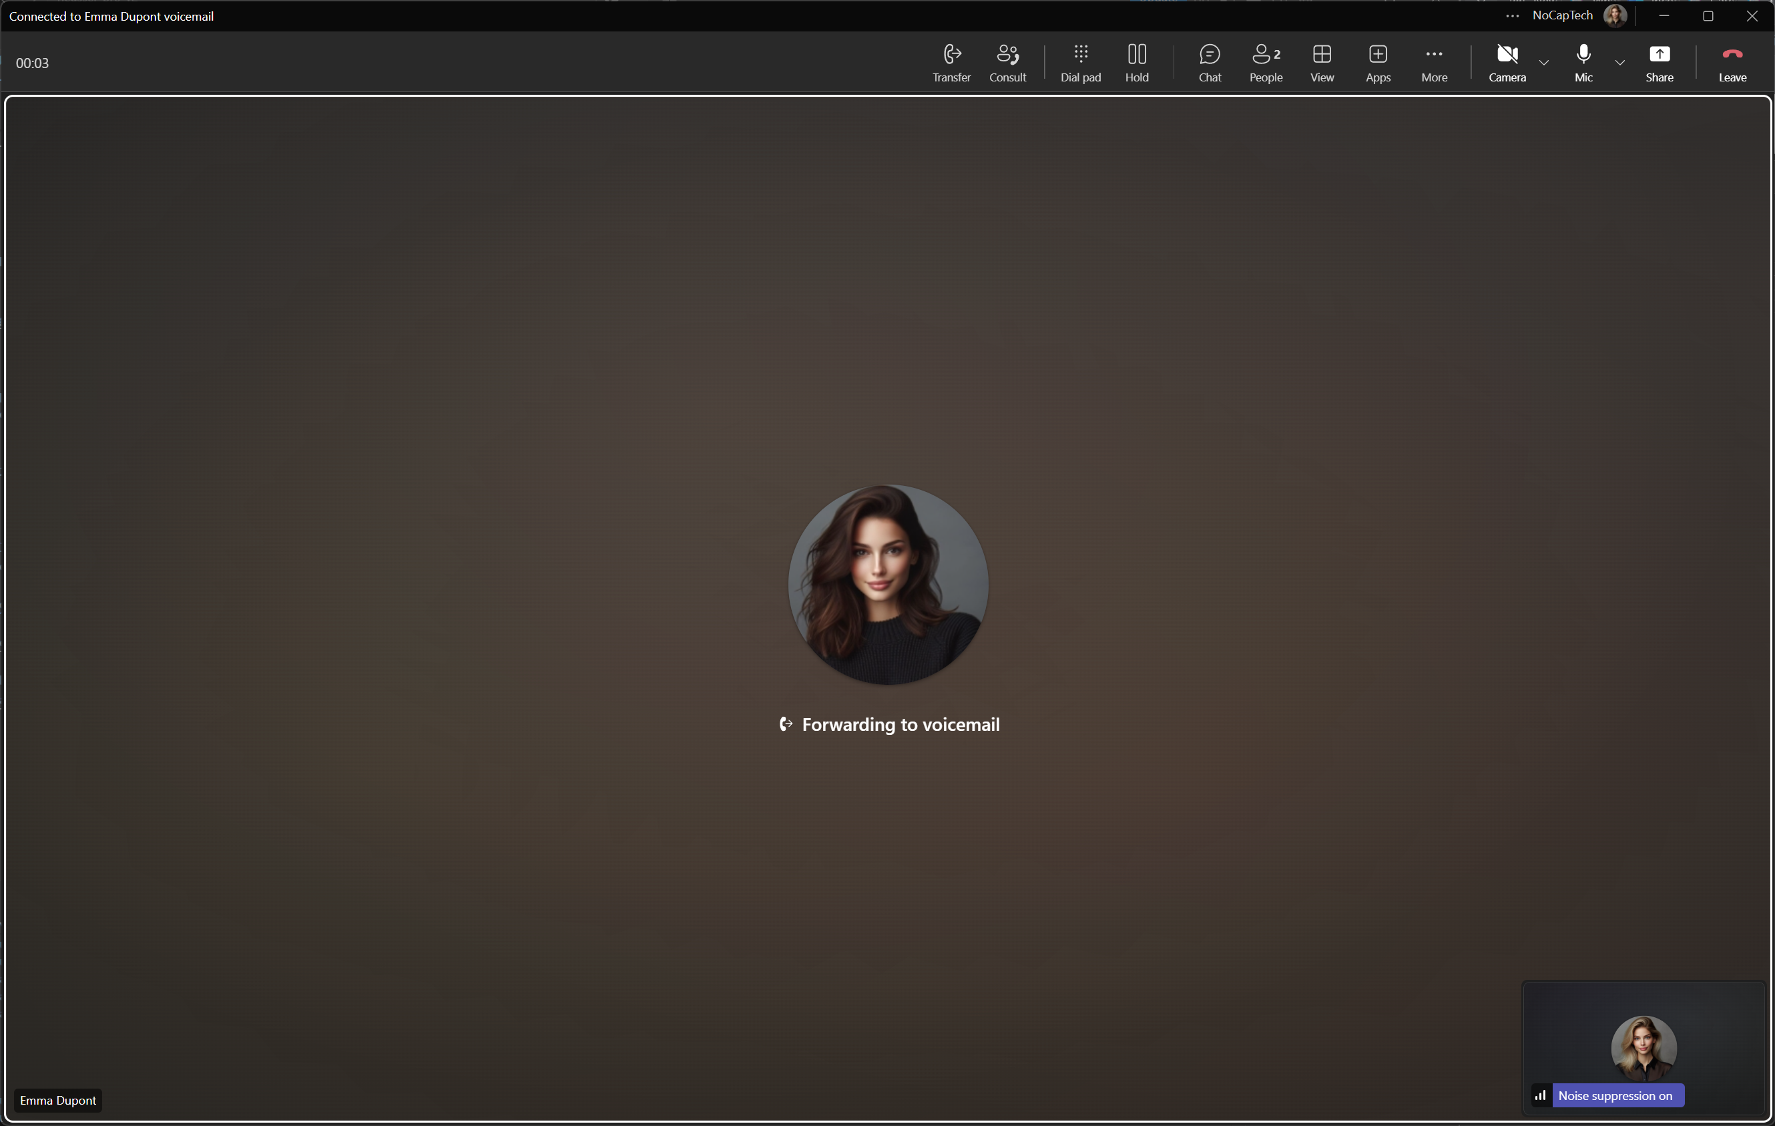Image resolution: width=1775 pixels, height=1126 pixels.
Task: Open the Dial pad
Action: (x=1081, y=63)
